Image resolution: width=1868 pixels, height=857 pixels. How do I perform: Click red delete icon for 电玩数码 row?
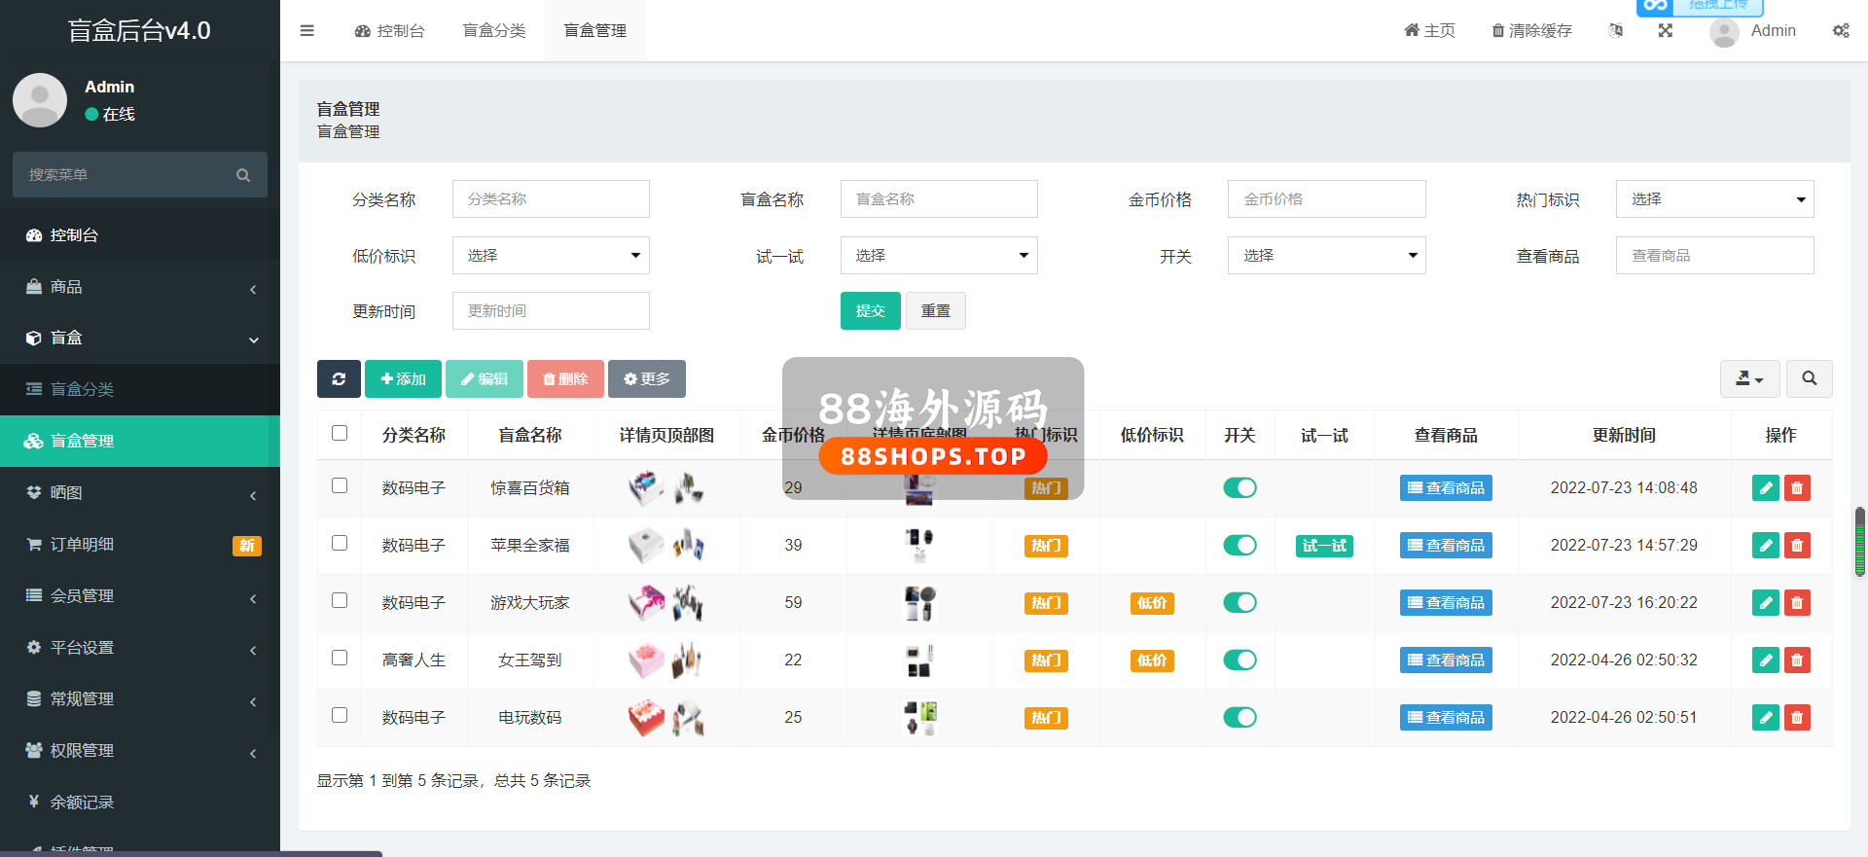(x=1797, y=718)
